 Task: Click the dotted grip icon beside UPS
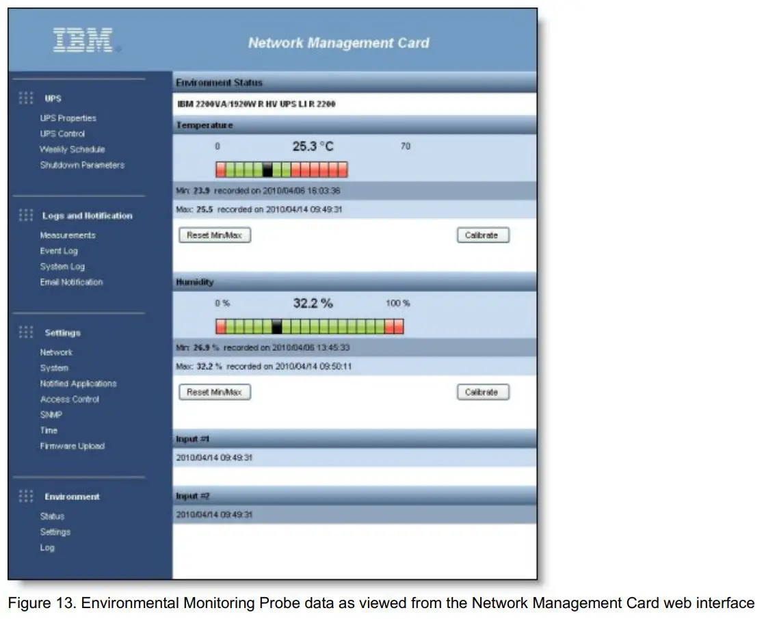tap(26, 98)
